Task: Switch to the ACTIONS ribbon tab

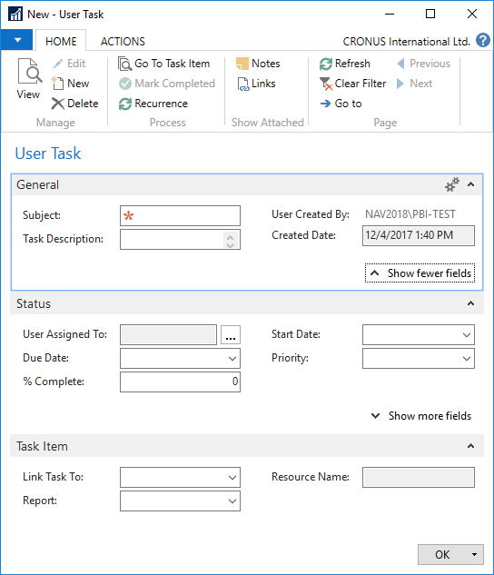Action: pyautogui.click(x=123, y=42)
